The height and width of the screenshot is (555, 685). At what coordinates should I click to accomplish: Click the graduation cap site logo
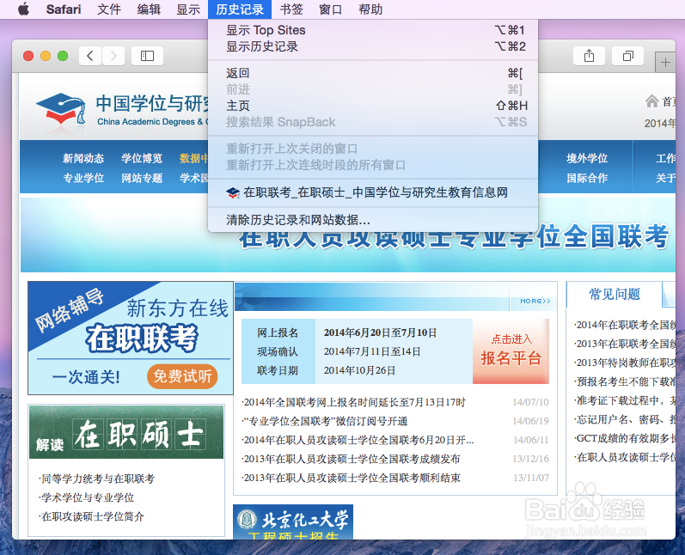point(61,109)
